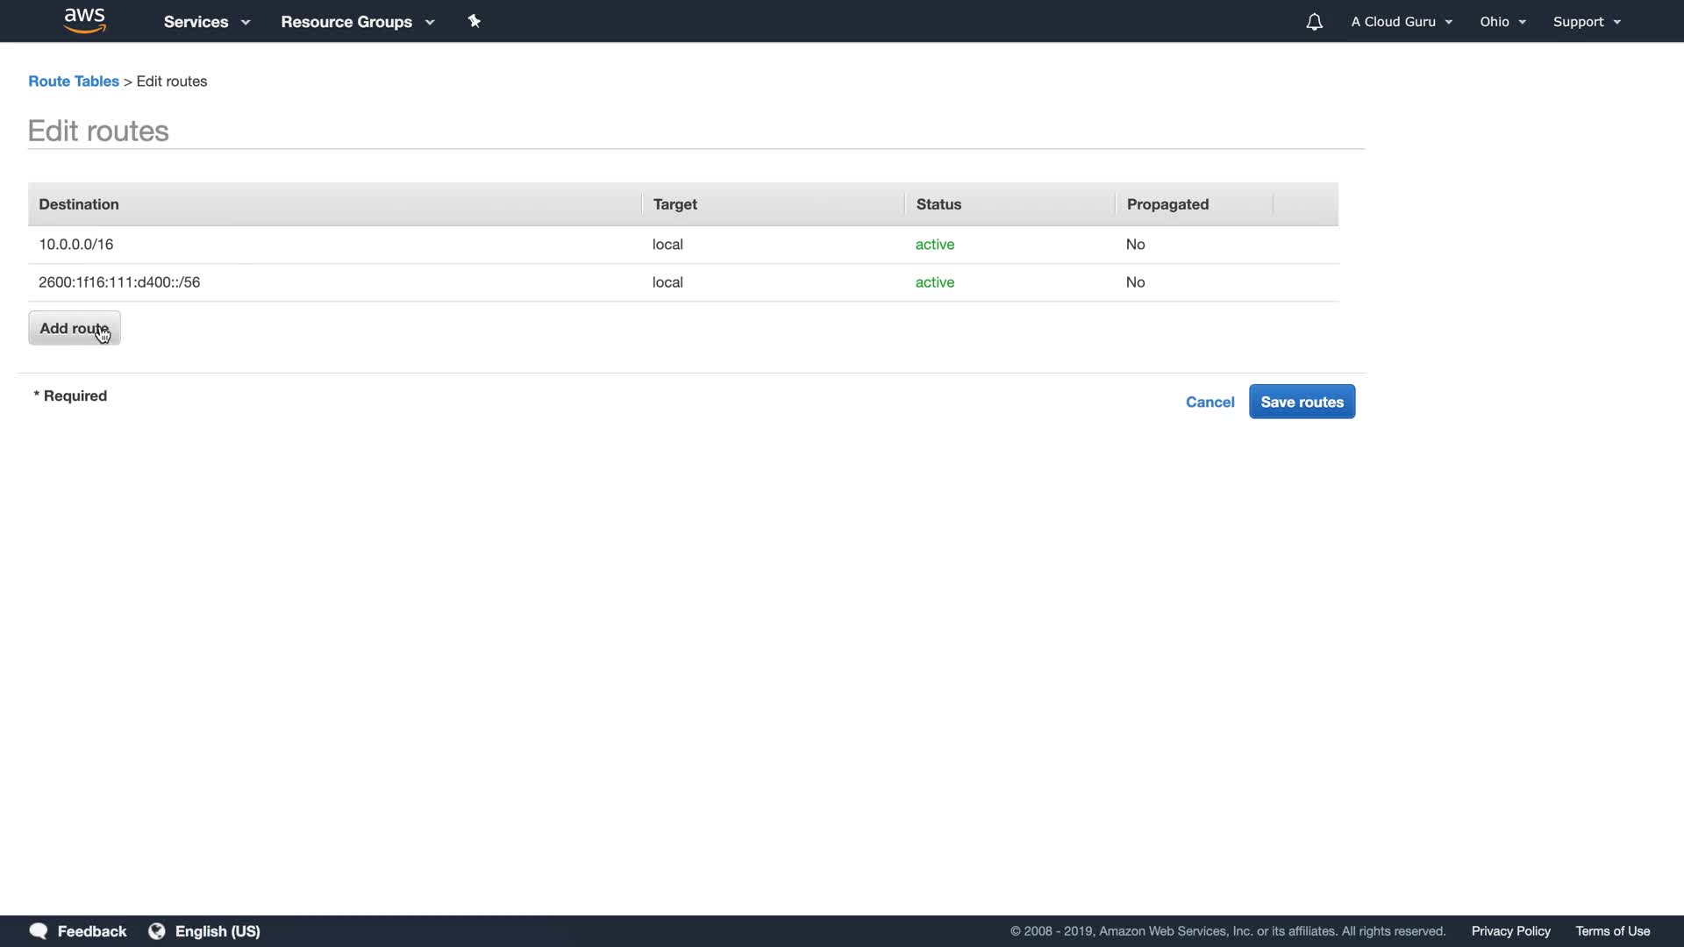This screenshot has height=947, width=1684.
Task: Click the Save routes button
Action: (x=1302, y=402)
